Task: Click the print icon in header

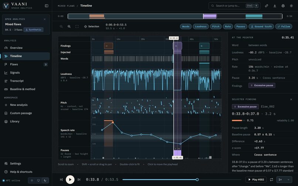Action: (x=283, y=6)
